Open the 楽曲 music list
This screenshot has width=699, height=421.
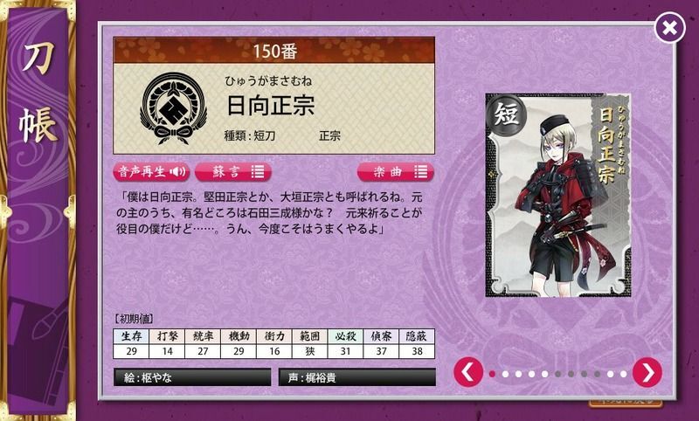tap(396, 171)
